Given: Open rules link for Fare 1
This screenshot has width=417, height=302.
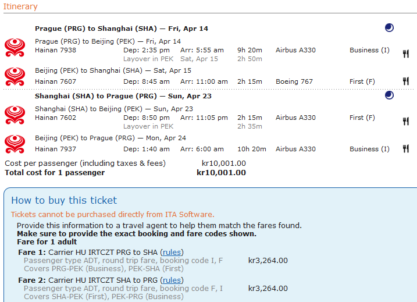Looking at the screenshot, I should tap(172, 252).
